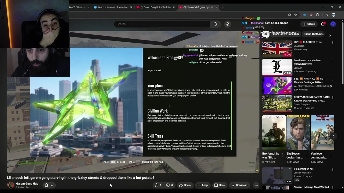The image size is (344, 193).
Task: Click the video title 'Lil sneech left garem gang'
Action: pyautogui.click(x=81, y=178)
